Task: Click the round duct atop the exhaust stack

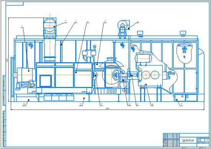Action: pyautogui.click(x=50, y=26)
